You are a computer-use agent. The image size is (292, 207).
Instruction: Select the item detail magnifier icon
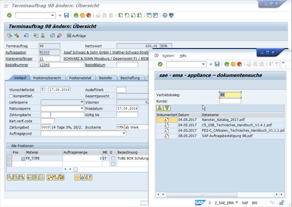[9, 177]
